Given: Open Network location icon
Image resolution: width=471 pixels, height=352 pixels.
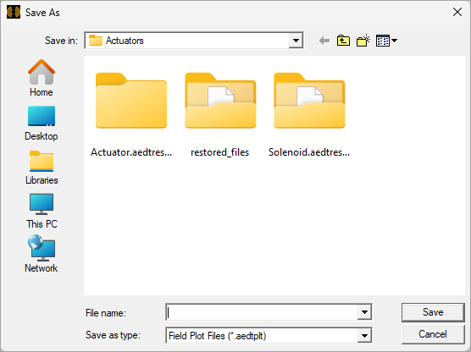Looking at the screenshot, I should tap(42, 254).
